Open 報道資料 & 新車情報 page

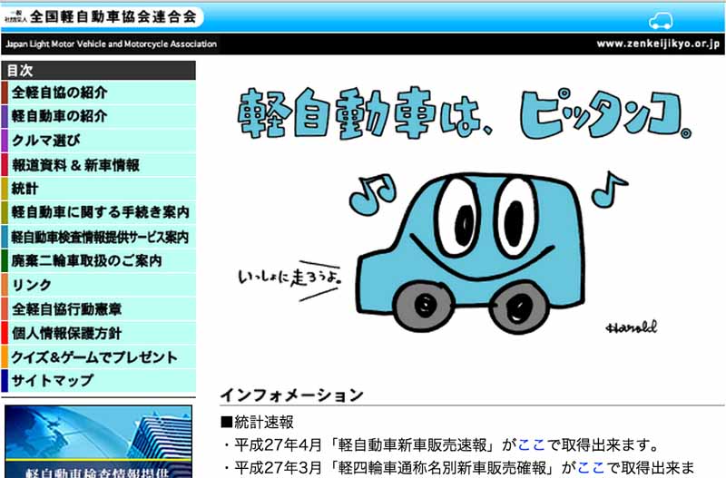pyautogui.click(x=99, y=164)
